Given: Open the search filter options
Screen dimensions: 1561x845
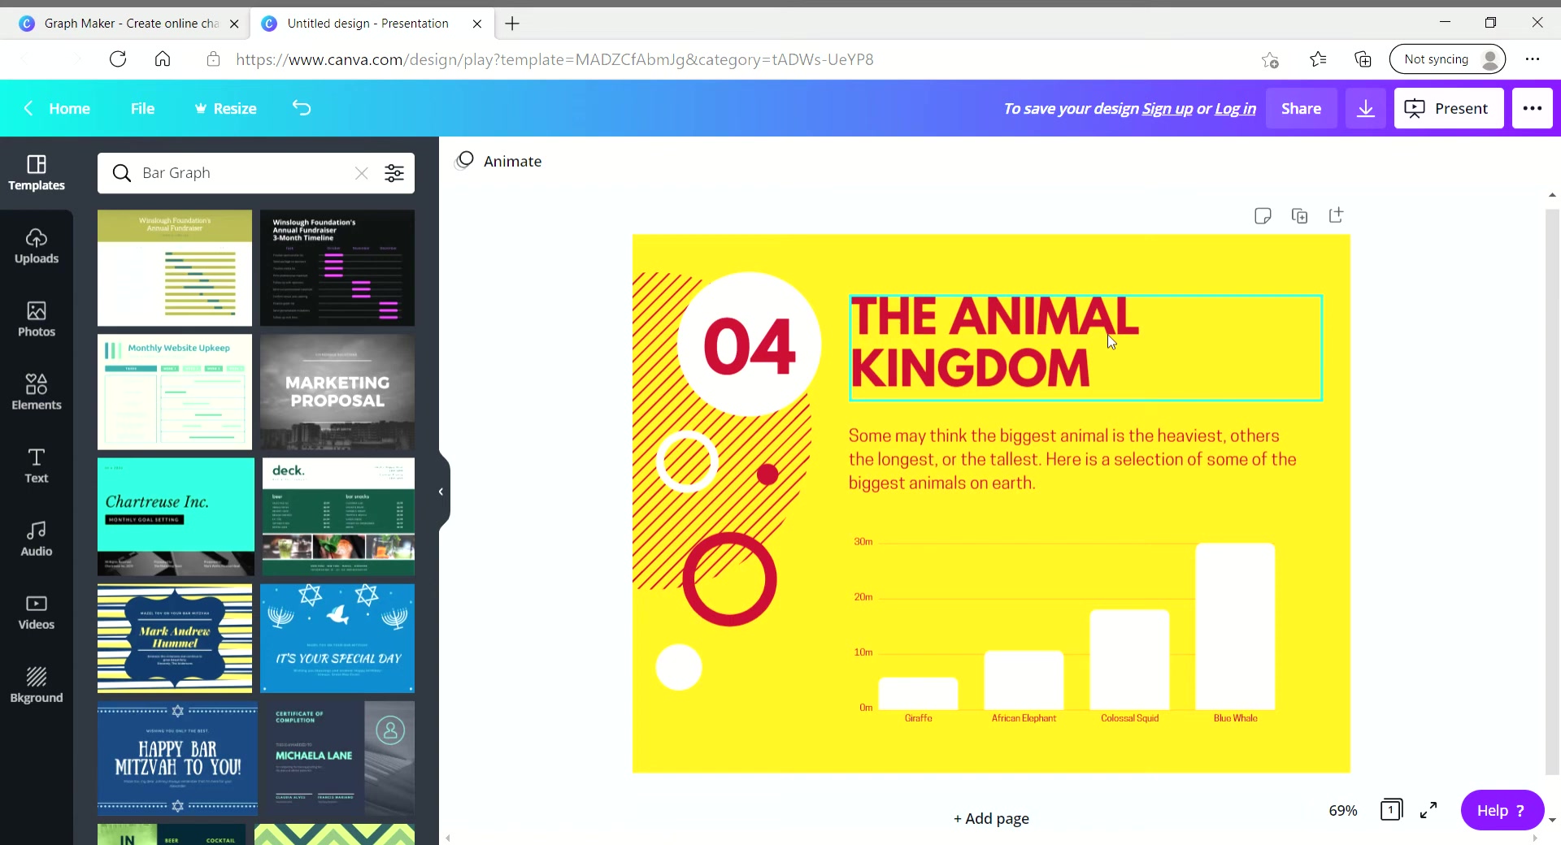Looking at the screenshot, I should 394,173.
